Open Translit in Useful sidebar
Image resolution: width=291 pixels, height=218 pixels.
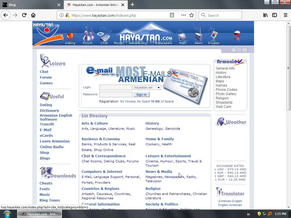pos(47,124)
